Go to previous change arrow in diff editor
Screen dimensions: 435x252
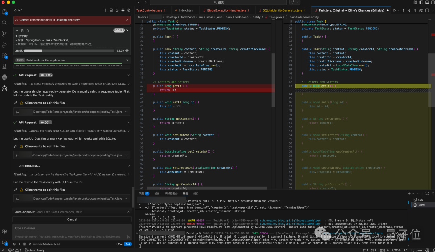tap(403, 10)
